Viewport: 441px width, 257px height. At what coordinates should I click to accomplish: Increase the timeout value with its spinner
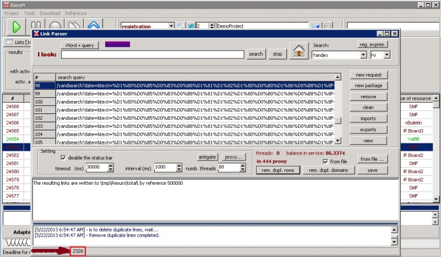click(x=111, y=166)
